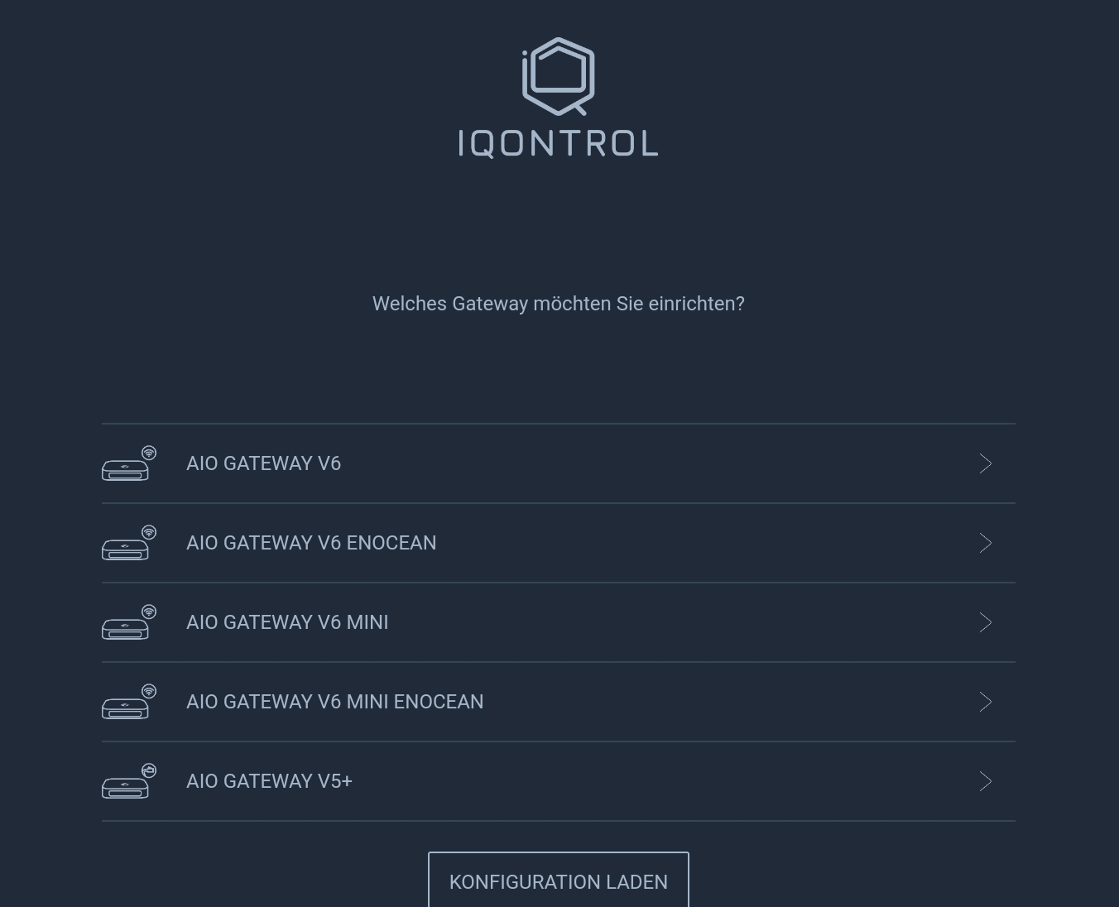Click the "Welches Gateway möchten Sie einrichten?" heading

coord(559,304)
